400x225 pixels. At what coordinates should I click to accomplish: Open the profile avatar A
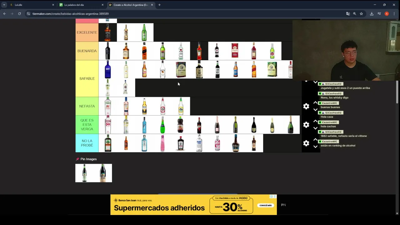[x=387, y=14]
